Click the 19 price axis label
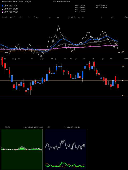Viewport: 128px width, 170px height. coord(123,66)
